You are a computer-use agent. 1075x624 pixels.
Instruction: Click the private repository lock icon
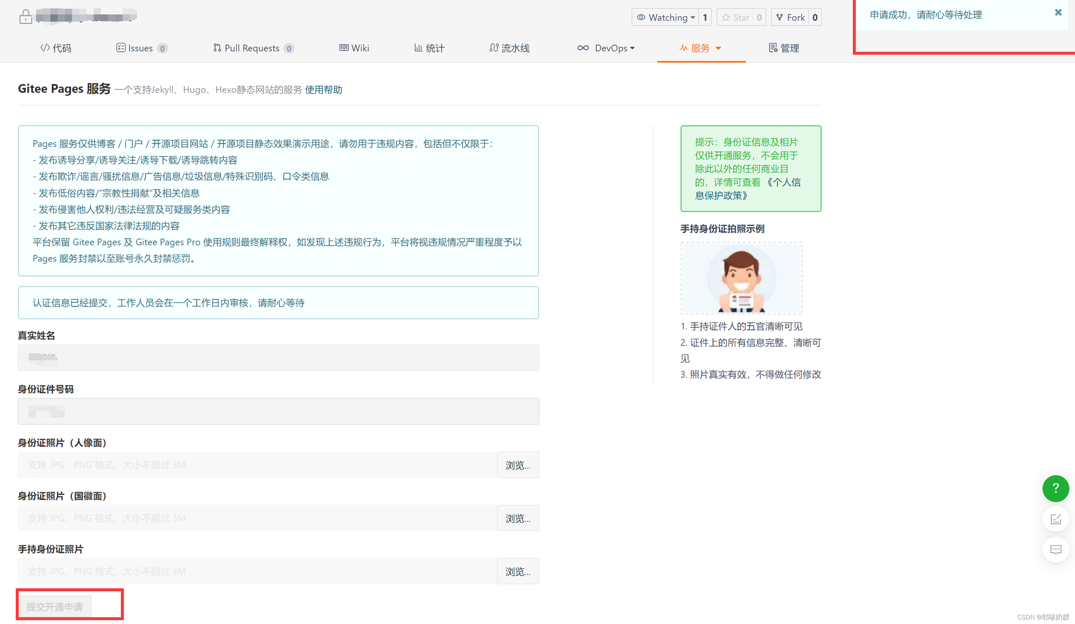26,17
